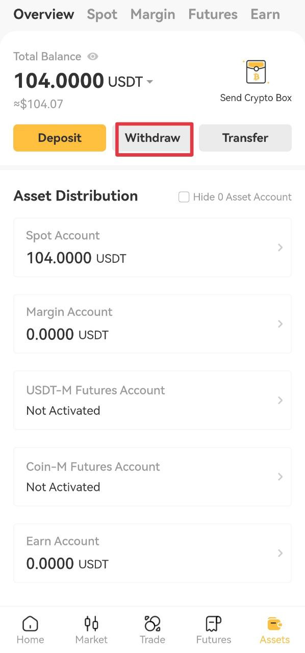305x653 pixels.
Task: Expand the Coin-M Futures Account row
Action: click(152, 476)
